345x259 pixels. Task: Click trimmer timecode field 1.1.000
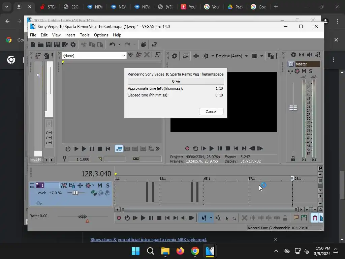click(x=79, y=159)
